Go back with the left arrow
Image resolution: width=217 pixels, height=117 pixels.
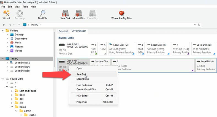point(4,25)
